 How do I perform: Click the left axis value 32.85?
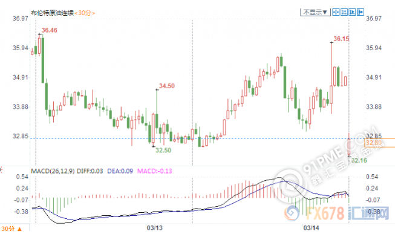pyautogui.click(x=21, y=136)
